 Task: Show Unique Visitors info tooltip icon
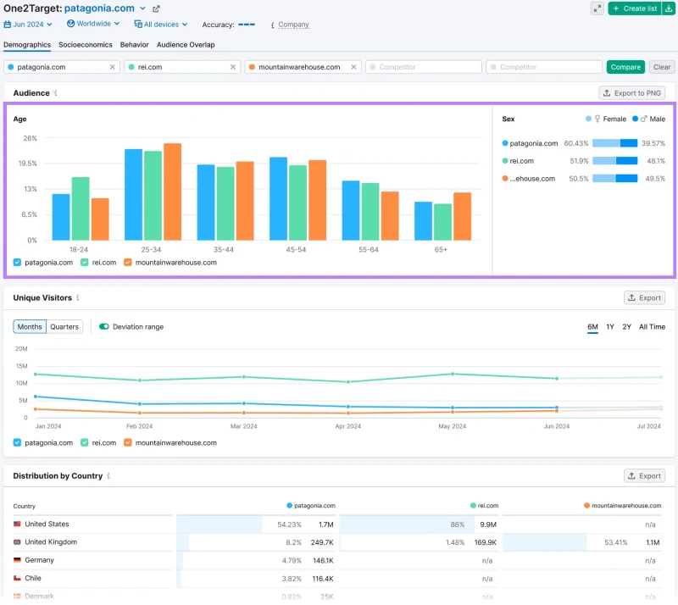(x=78, y=298)
